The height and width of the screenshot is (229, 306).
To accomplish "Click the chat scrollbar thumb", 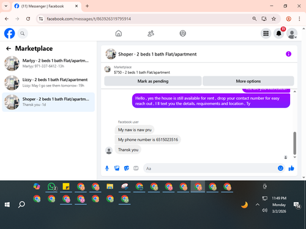I will tap(294, 143).
